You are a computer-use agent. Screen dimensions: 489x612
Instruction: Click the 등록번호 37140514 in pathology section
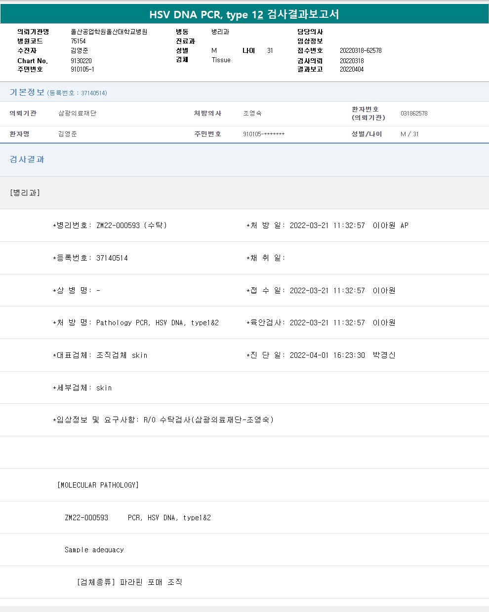click(112, 258)
